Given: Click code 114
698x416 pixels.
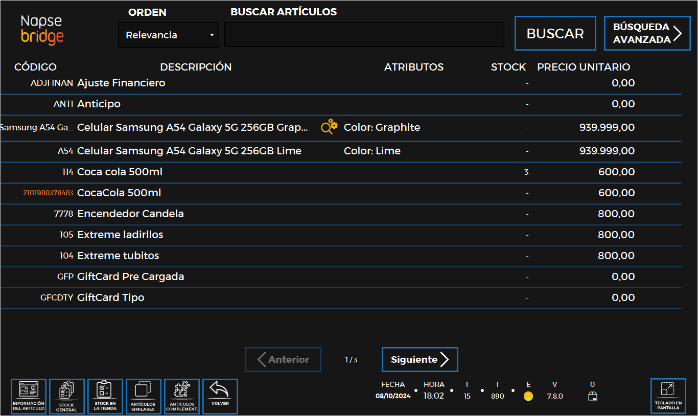Looking at the screenshot, I should coord(68,172).
